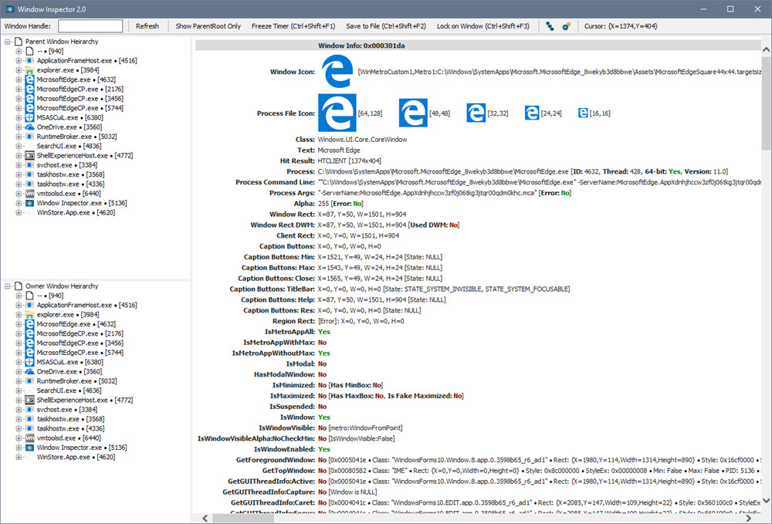Collapse the Owner Window Heirarchy root node
Image resolution: width=772 pixels, height=524 pixels.
tap(8, 286)
